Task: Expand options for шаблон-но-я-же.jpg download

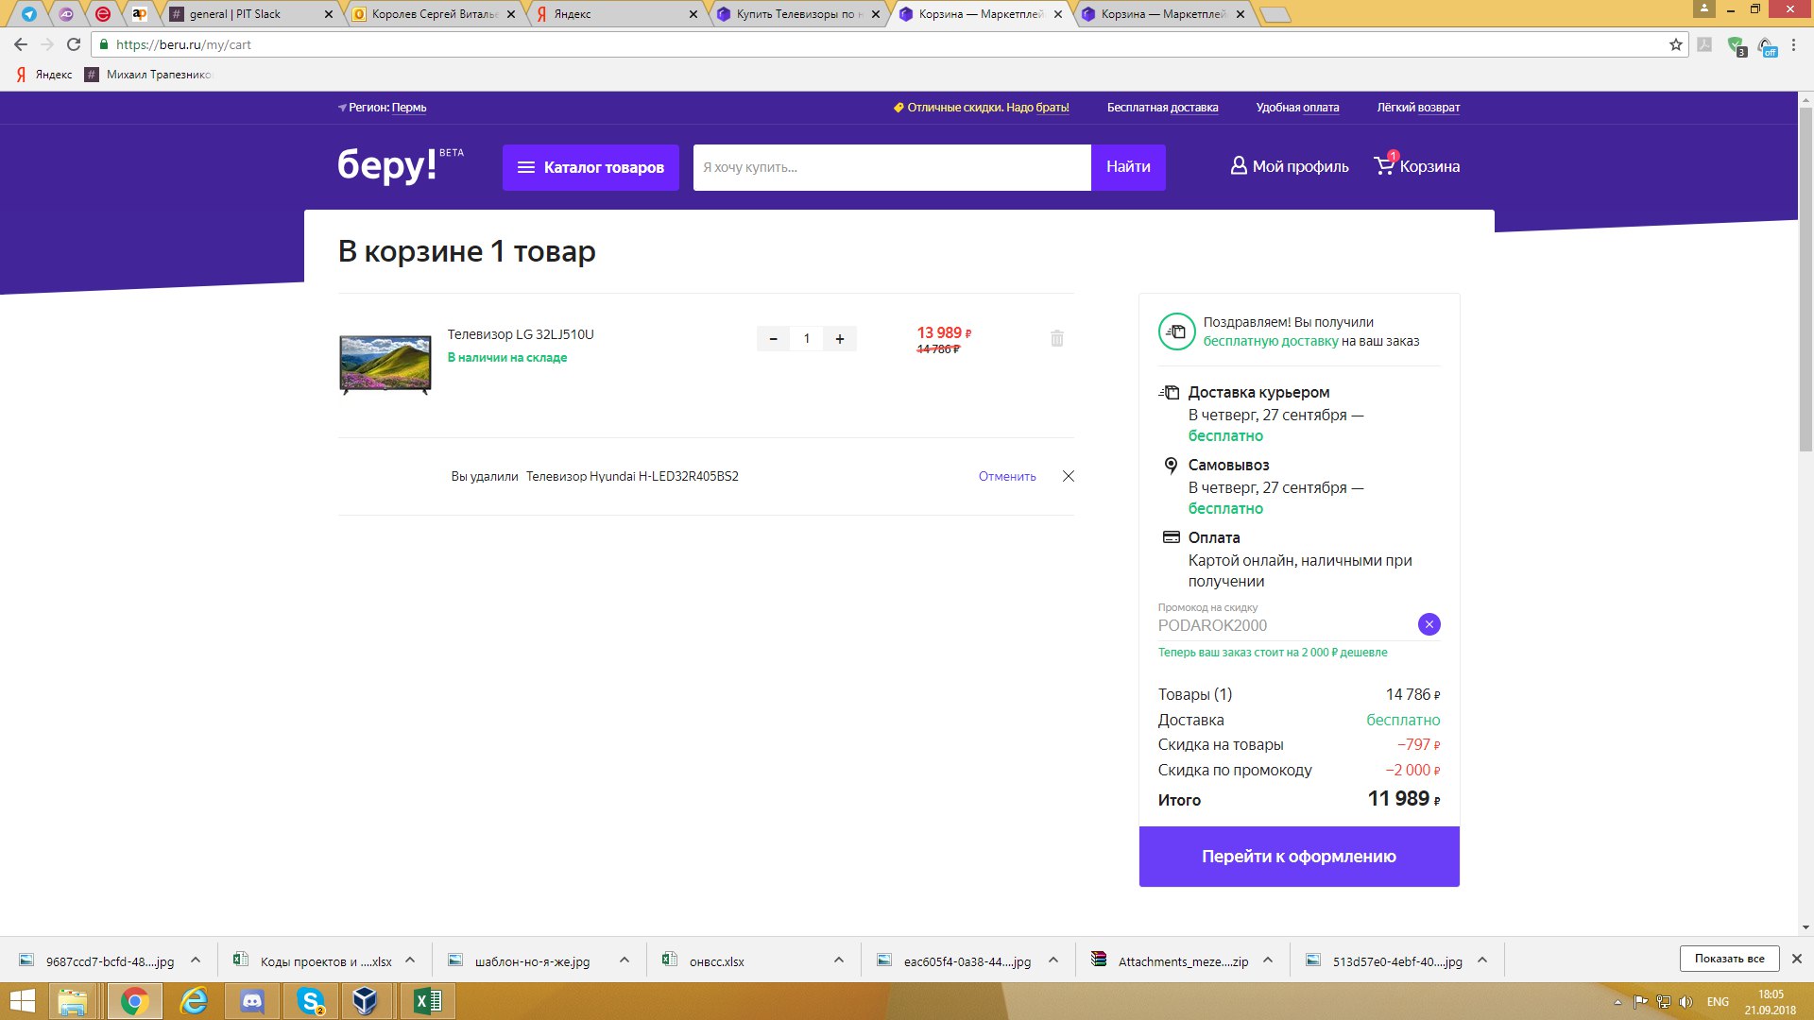Action: point(625,960)
